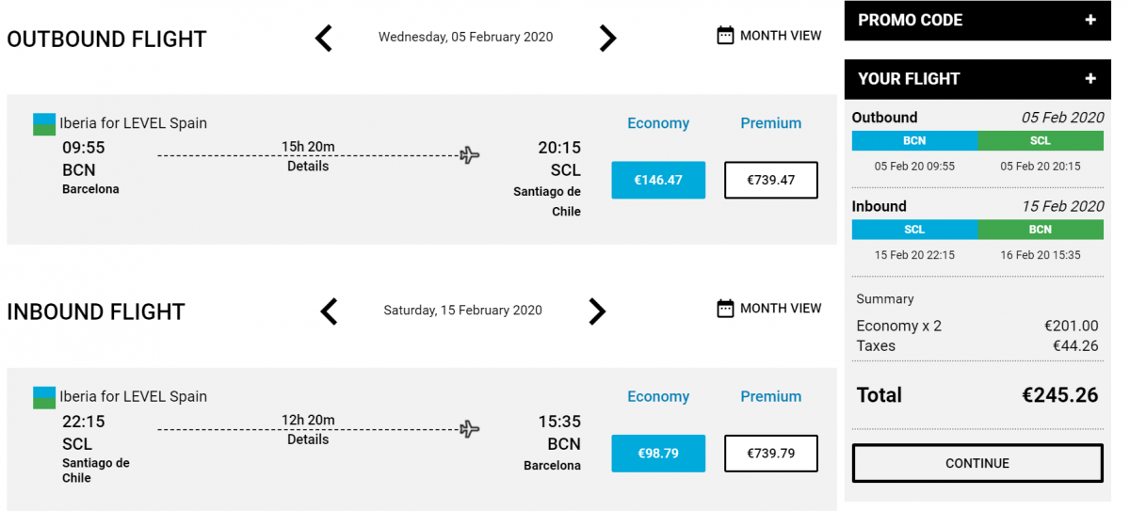Select outbound Economy fare €146.47
The height and width of the screenshot is (511, 1130).
tap(658, 180)
